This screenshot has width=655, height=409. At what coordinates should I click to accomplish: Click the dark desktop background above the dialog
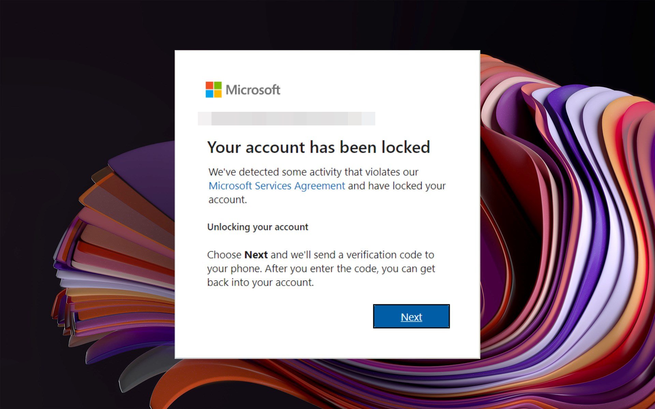[x=327, y=24]
